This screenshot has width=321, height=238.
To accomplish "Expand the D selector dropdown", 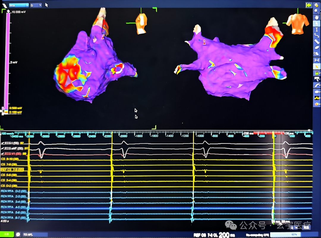I will (36, 5).
